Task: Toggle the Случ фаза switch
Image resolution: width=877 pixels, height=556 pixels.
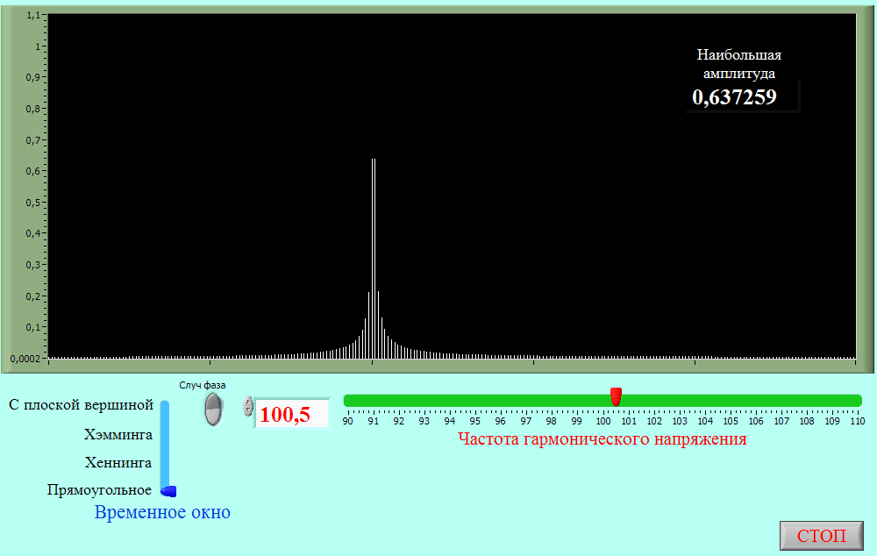Action: tap(214, 409)
